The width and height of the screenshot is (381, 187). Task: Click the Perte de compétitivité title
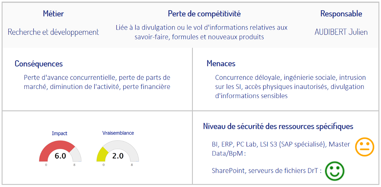tap(204, 14)
